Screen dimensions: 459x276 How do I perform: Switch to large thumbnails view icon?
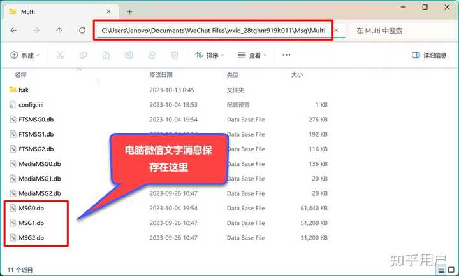click(x=451, y=270)
